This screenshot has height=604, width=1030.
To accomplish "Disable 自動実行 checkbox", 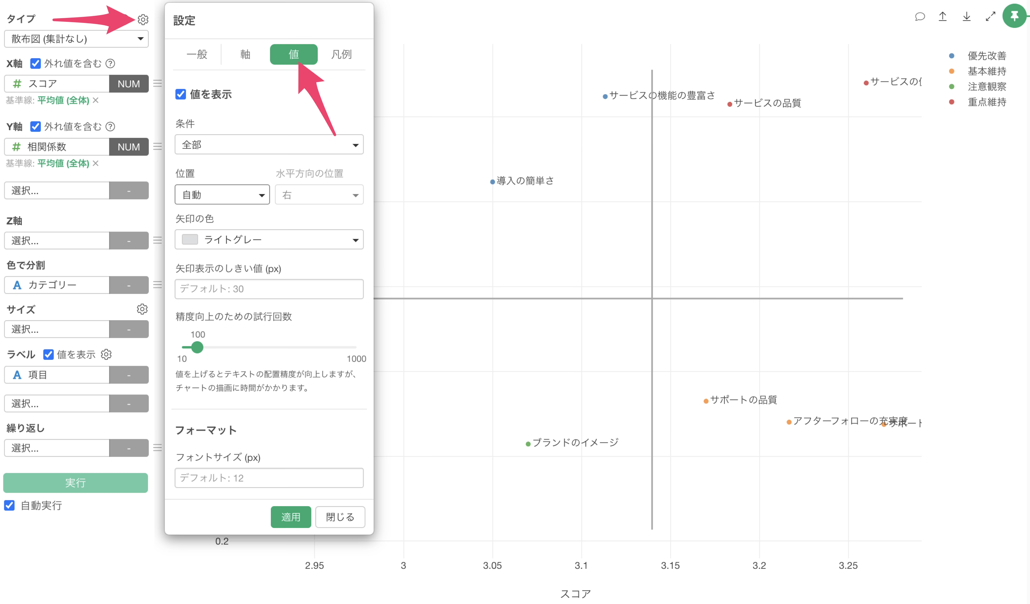I will tap(10, 506).
